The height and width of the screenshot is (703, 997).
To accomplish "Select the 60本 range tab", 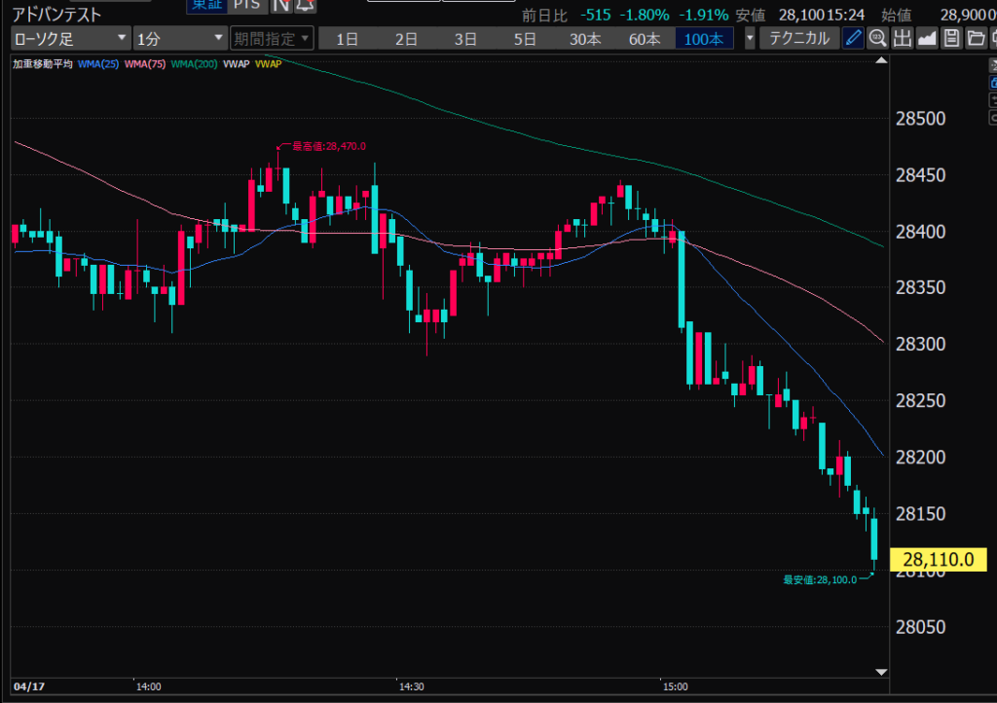I will (645, 39).
